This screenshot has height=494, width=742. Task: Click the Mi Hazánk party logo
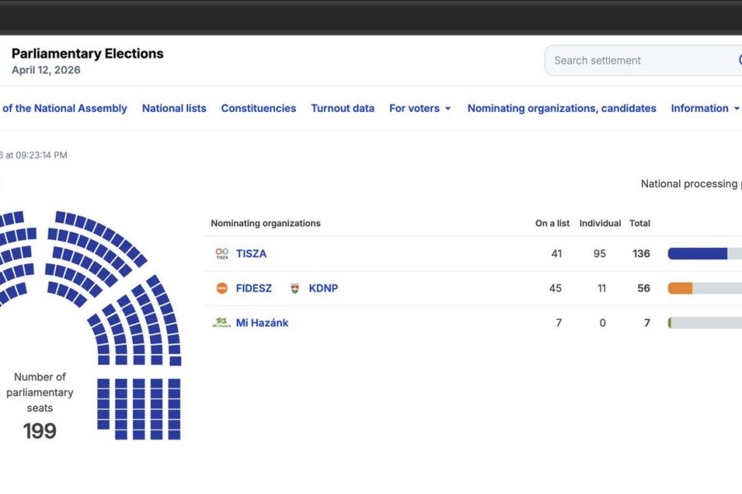tap(222, 323)
